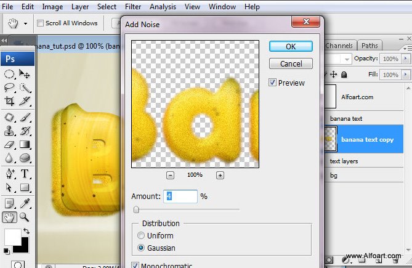
Task: Select the Horizontal Type tool
Action: 25,174
